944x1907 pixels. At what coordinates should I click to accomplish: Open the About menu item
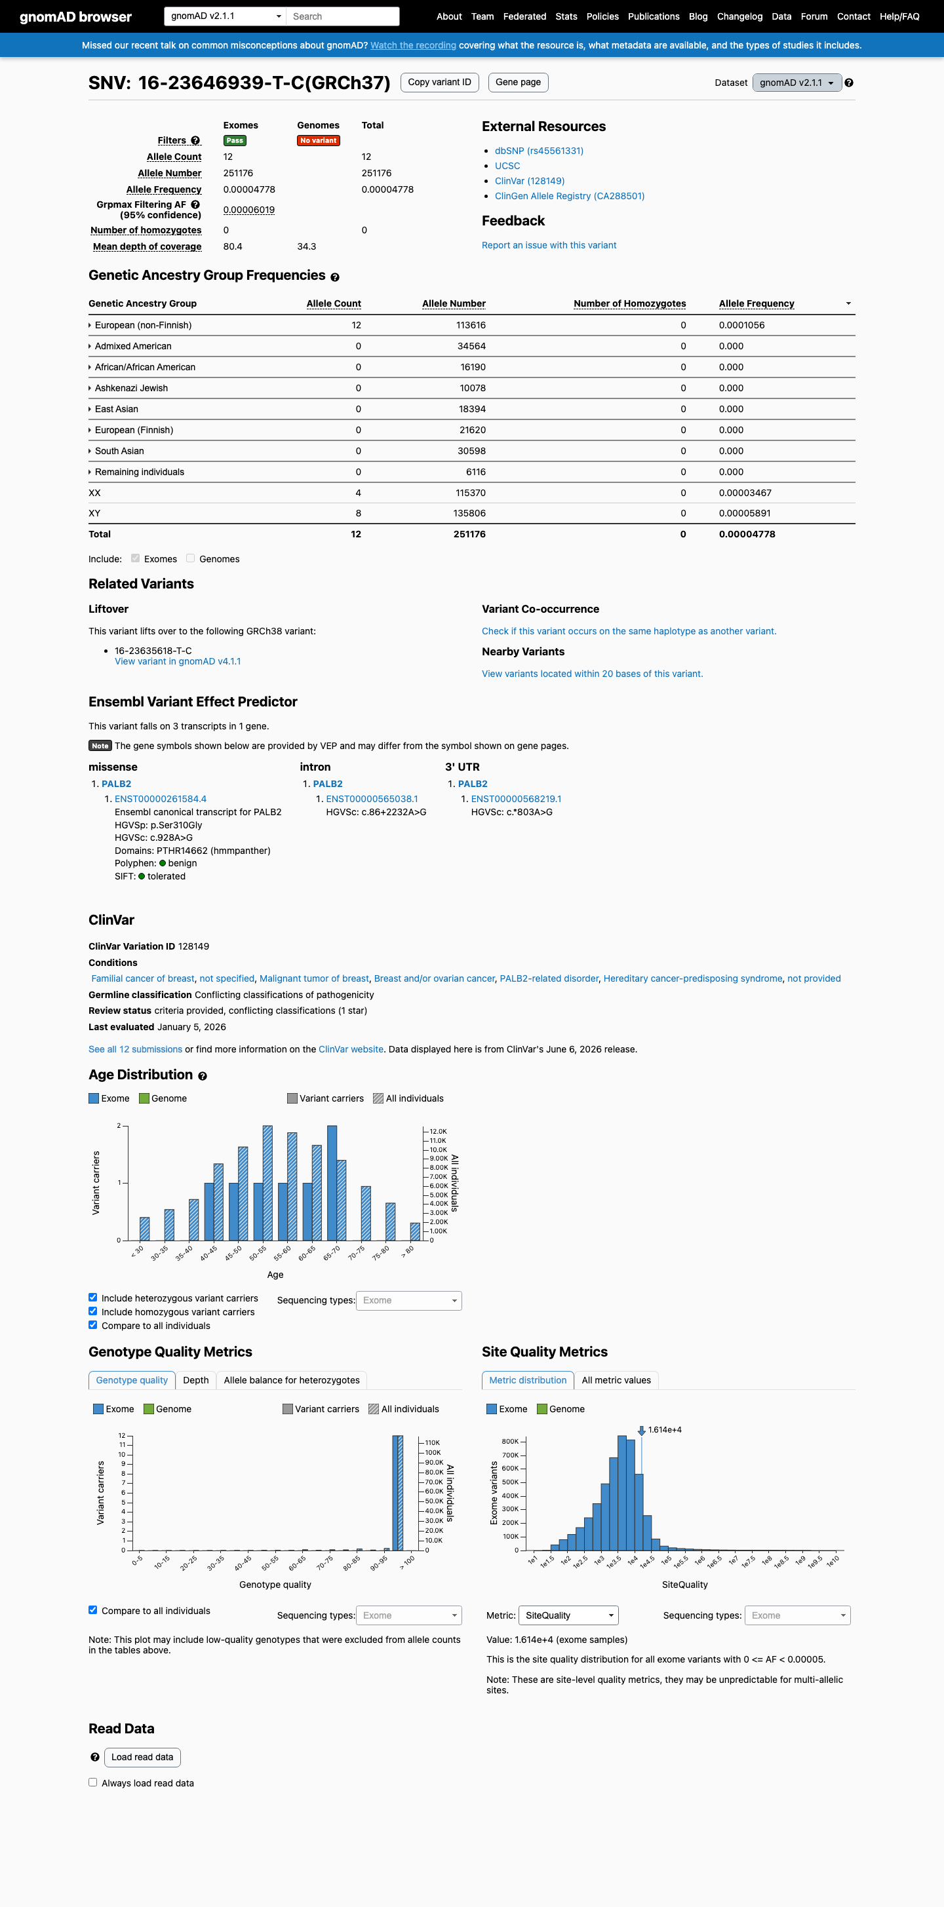point(448,16)
